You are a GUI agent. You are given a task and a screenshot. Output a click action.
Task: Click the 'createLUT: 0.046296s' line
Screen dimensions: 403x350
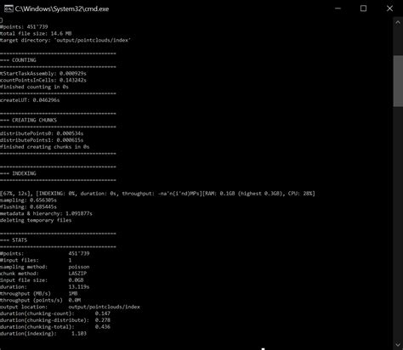(30, 100)
